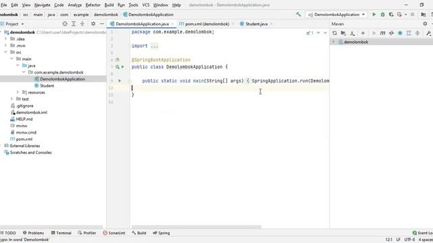
Task: Unfold the collapsed import statement
Action: pos(154,46)
